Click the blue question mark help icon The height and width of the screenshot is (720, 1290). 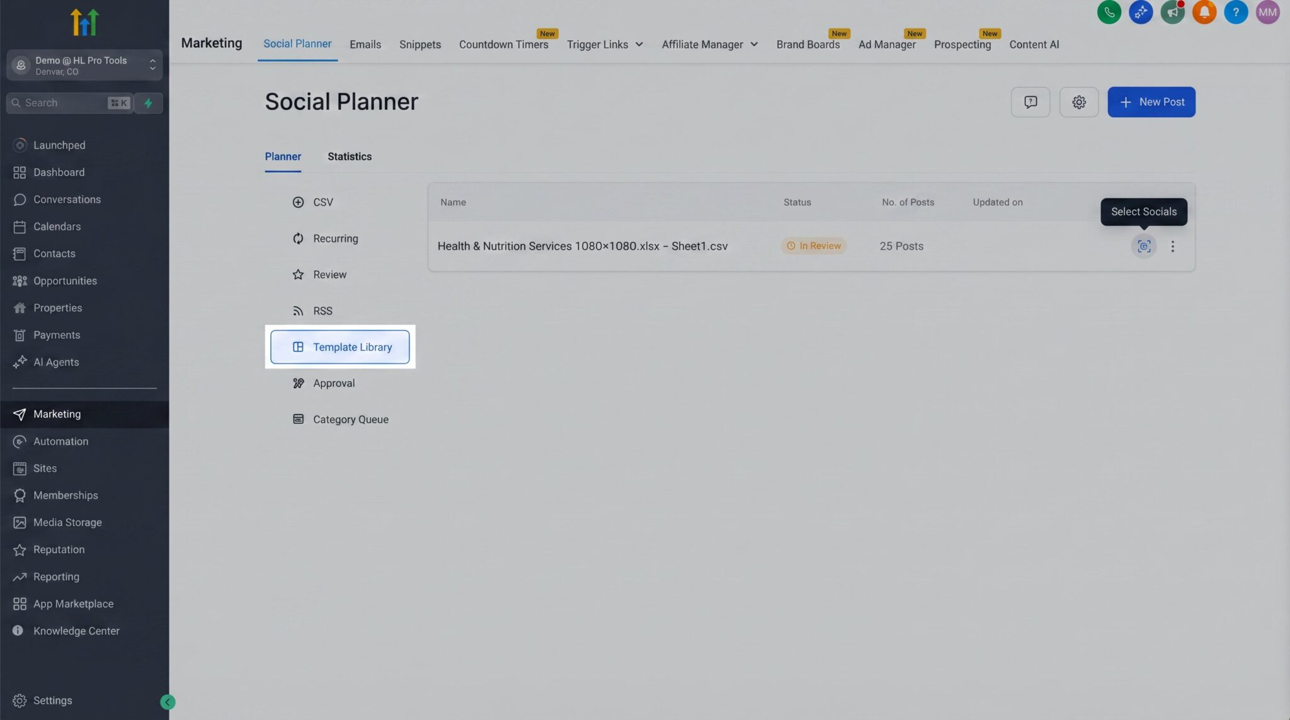pyautogui.click(x=1235, y=12)
